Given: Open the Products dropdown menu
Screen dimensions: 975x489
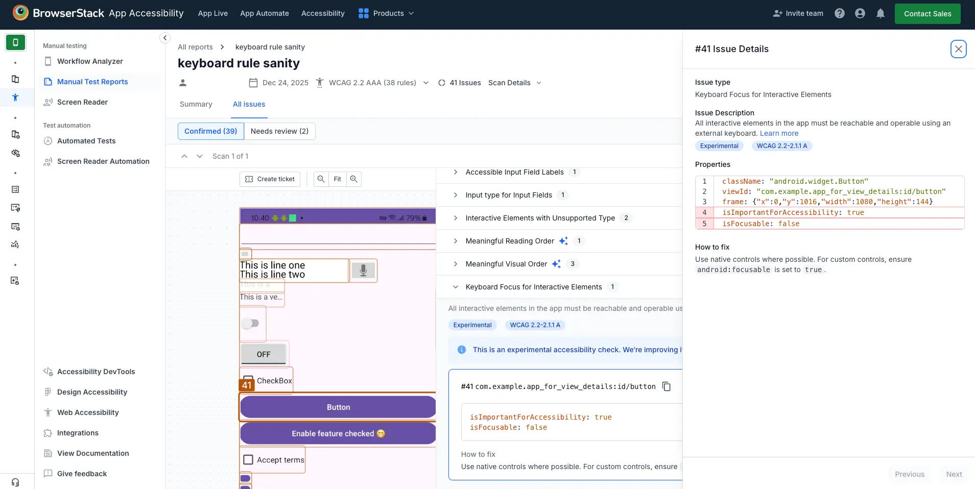Looking at the screenshot, I should [386, 14].
